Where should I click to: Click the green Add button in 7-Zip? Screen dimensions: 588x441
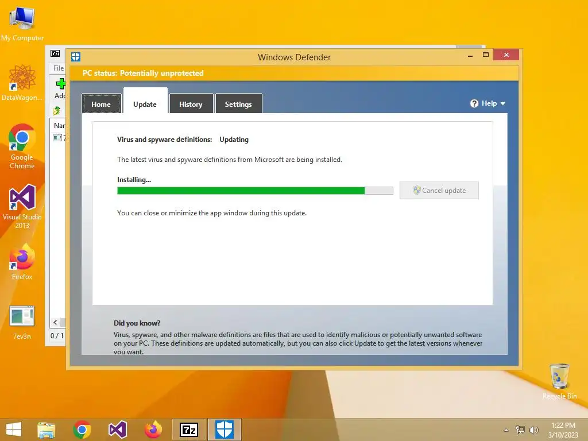click(x=60, y=89)
